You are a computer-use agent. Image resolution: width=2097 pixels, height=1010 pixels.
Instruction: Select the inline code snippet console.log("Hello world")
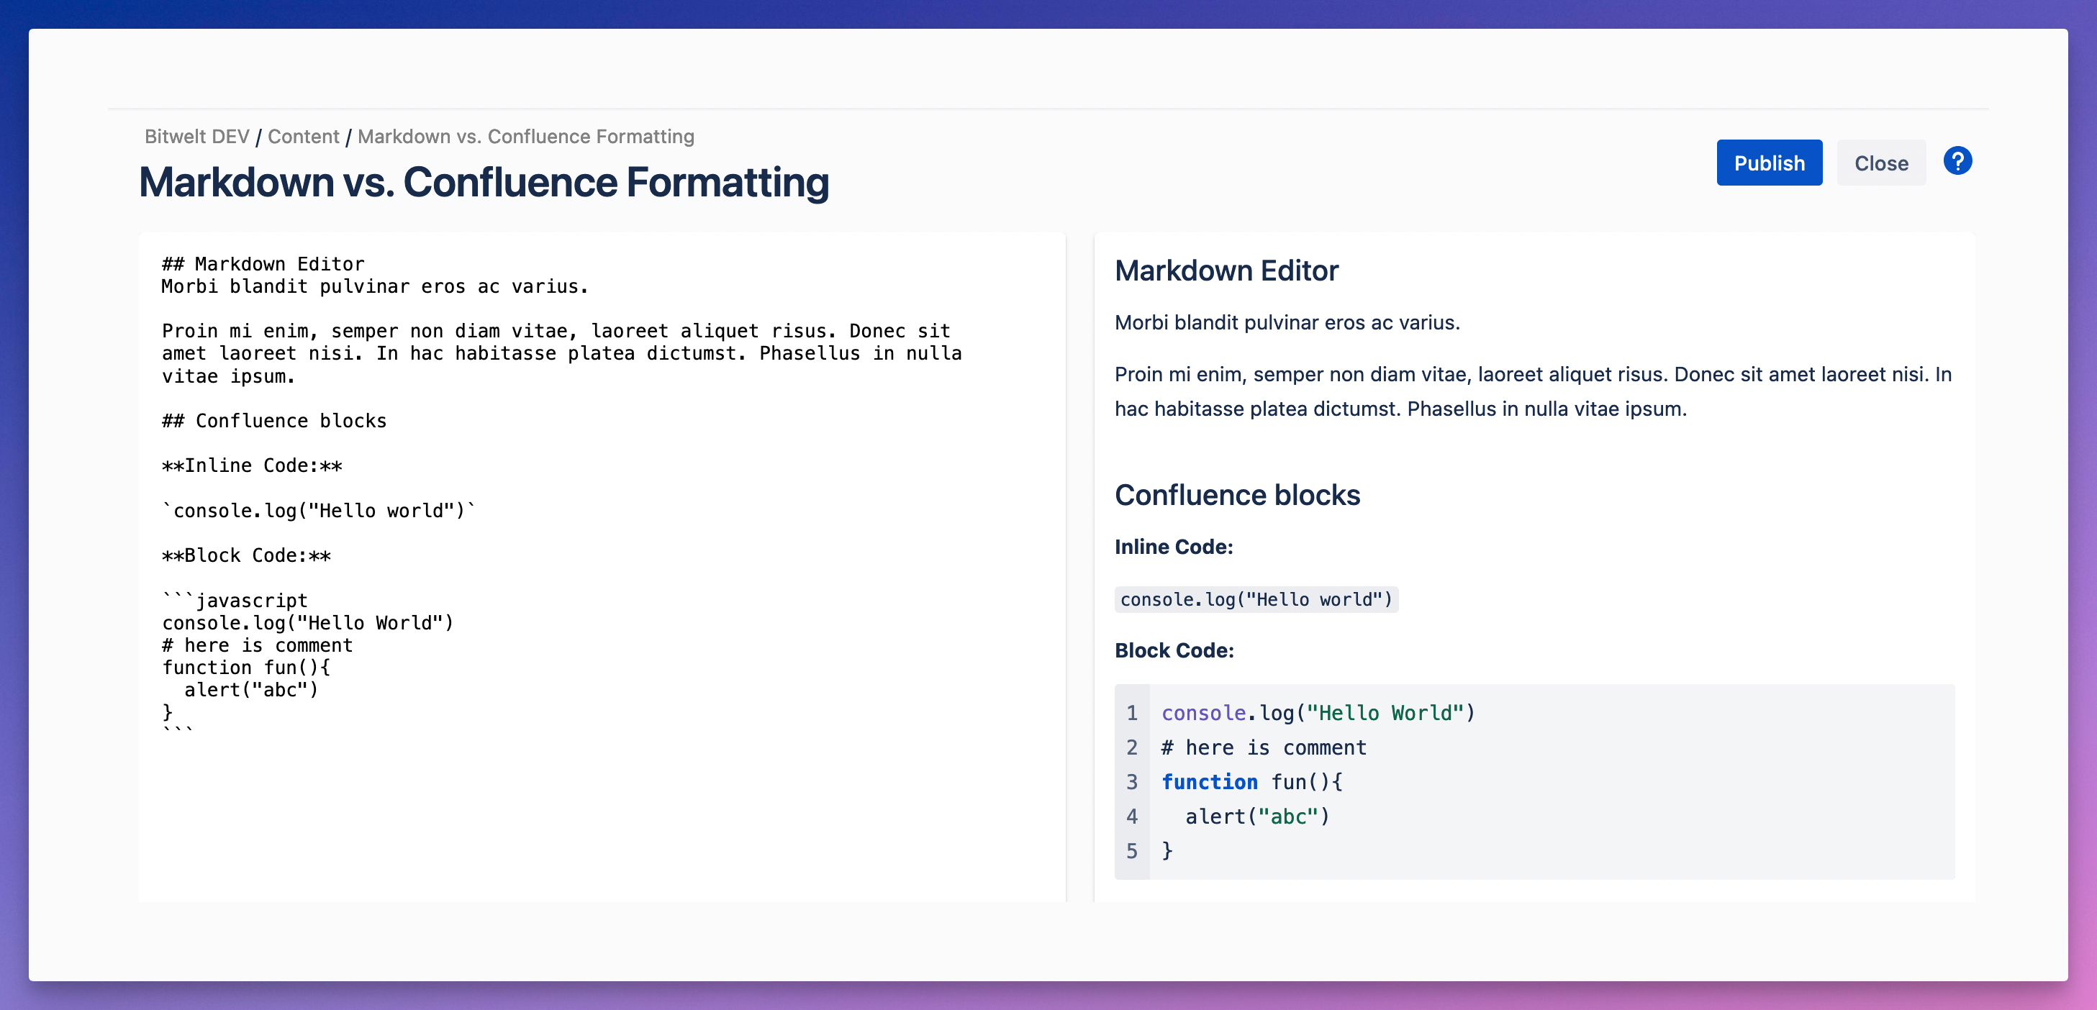point(1255,600)
